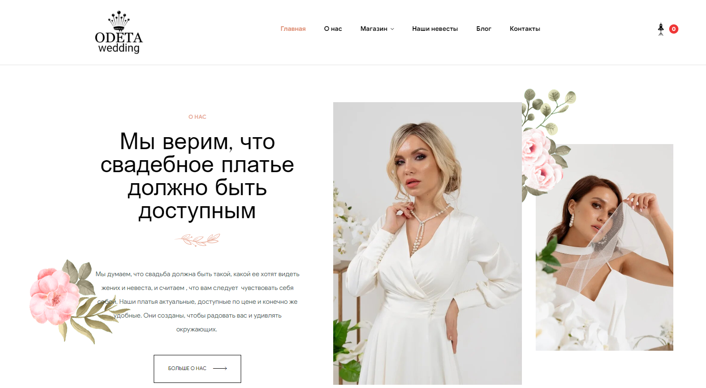Click the paragraph starting with Мы думаем
706x388 pixels.
pyautogui.click(x=197, y=301)
